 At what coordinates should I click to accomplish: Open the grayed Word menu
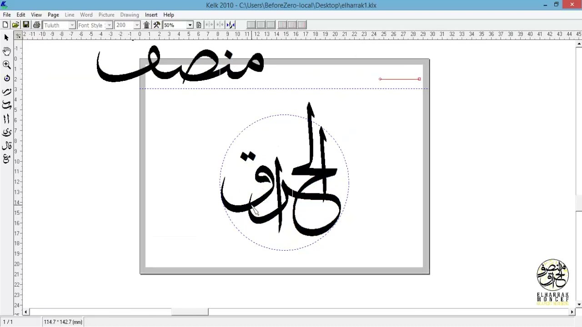click(86, 15)
